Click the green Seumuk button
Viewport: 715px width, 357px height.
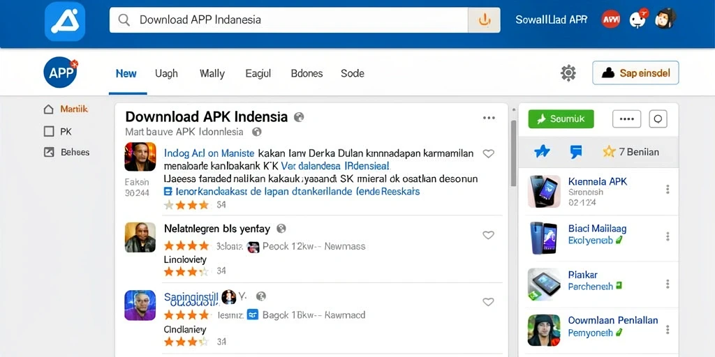click(561, 119)
